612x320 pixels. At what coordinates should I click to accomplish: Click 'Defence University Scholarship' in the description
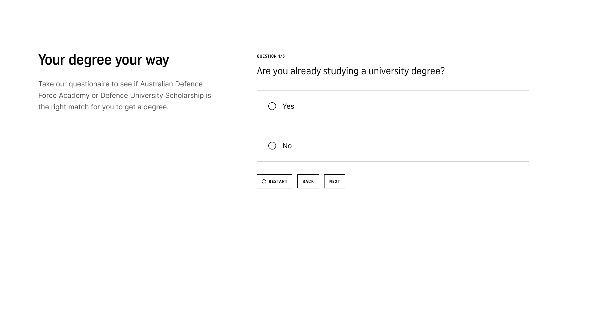pyautogui.click(x=152, y=96)
